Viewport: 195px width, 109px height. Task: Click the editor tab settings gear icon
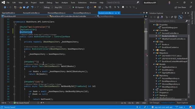tap(147, 13)
